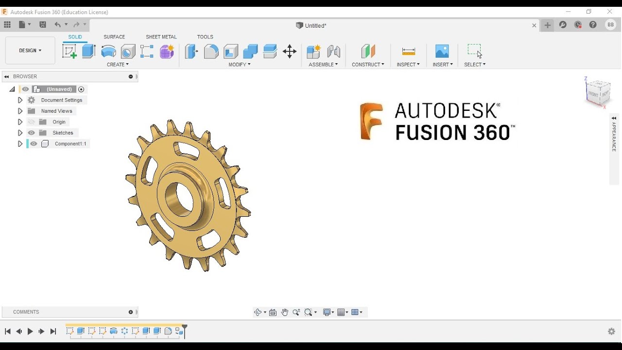Click the Save icon
The image size is (622, 350).
click(x=43, y=24)
